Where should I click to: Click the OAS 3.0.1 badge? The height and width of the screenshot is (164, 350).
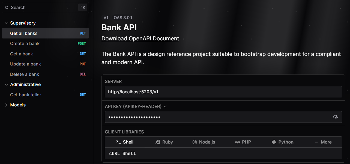coord(123,18)
